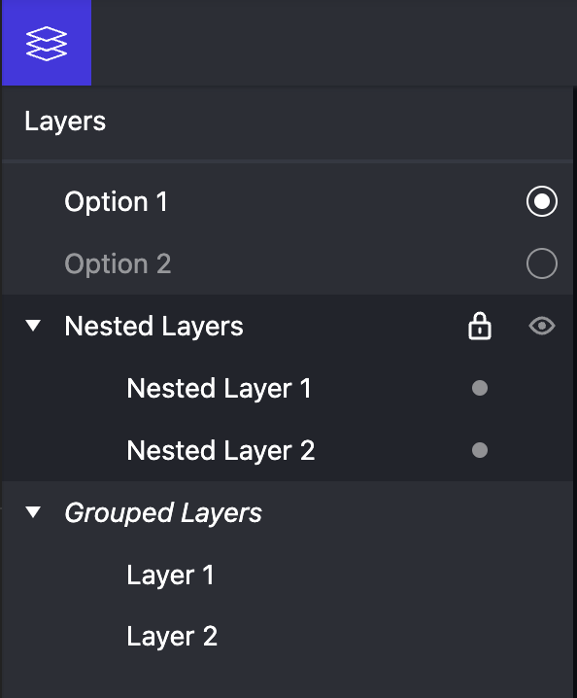Click the Nested Layers label
The width and height of the screenshot is (577, 698).
click(x=153, y=326)
